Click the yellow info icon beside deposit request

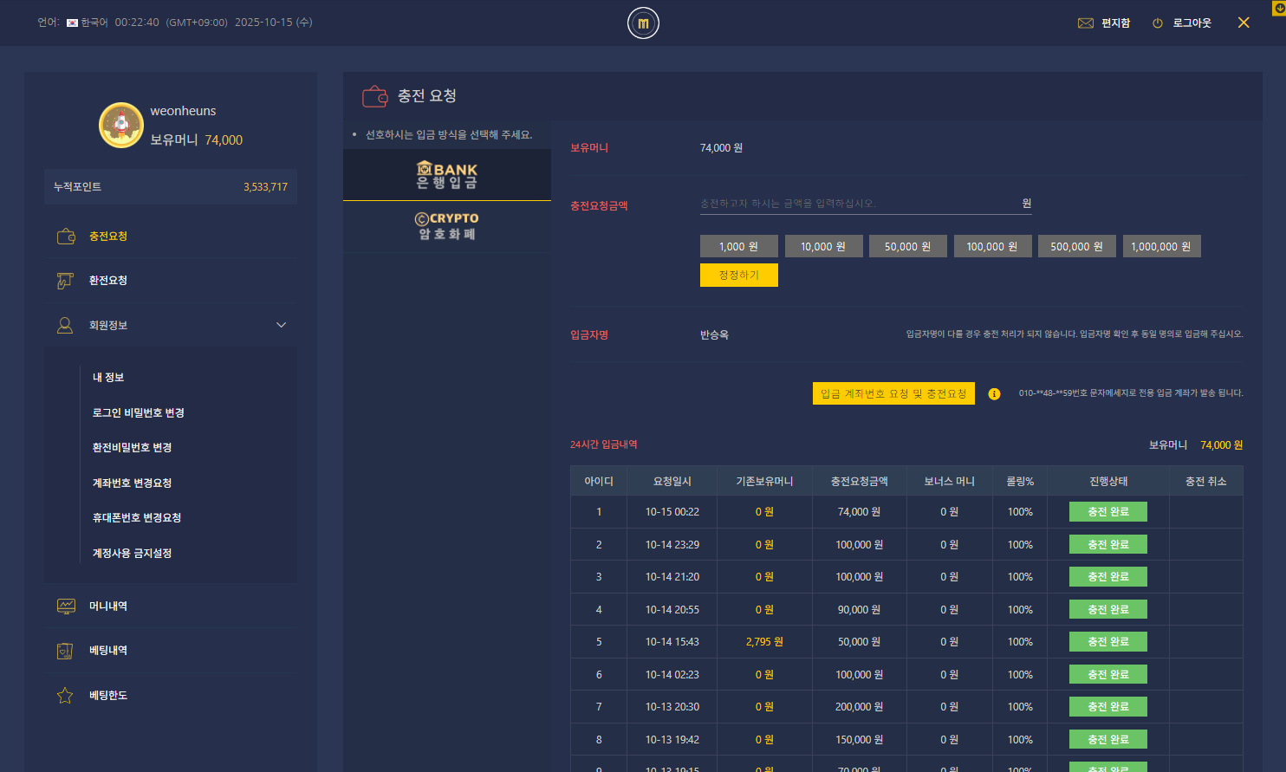coord(994,394)
